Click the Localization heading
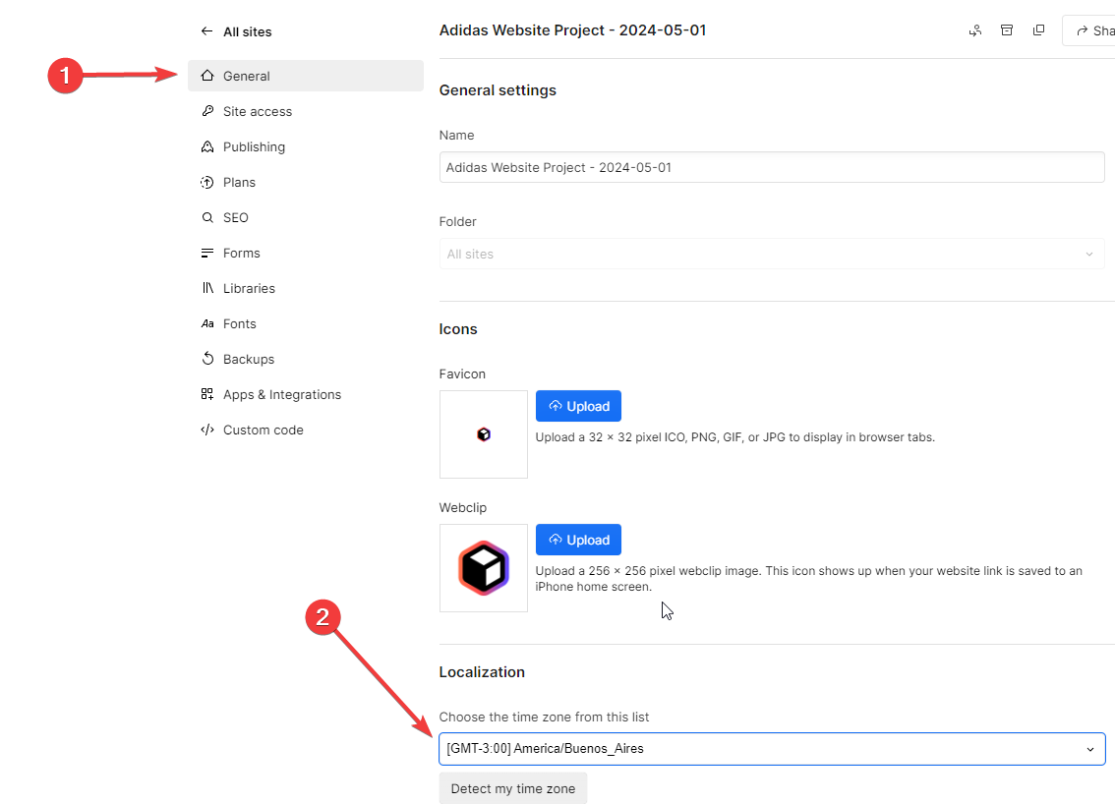Screen dimensions: 1115x804 point(482,672)
